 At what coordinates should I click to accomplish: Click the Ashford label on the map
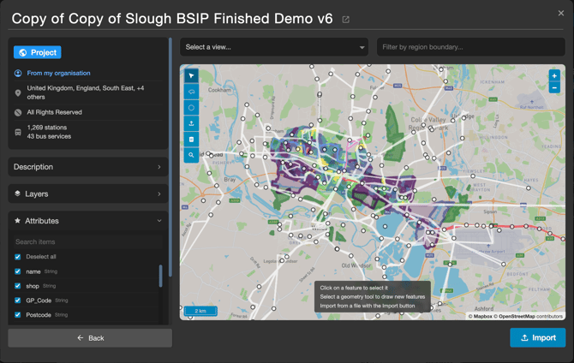pyautogui.click(x=483, y=309)
